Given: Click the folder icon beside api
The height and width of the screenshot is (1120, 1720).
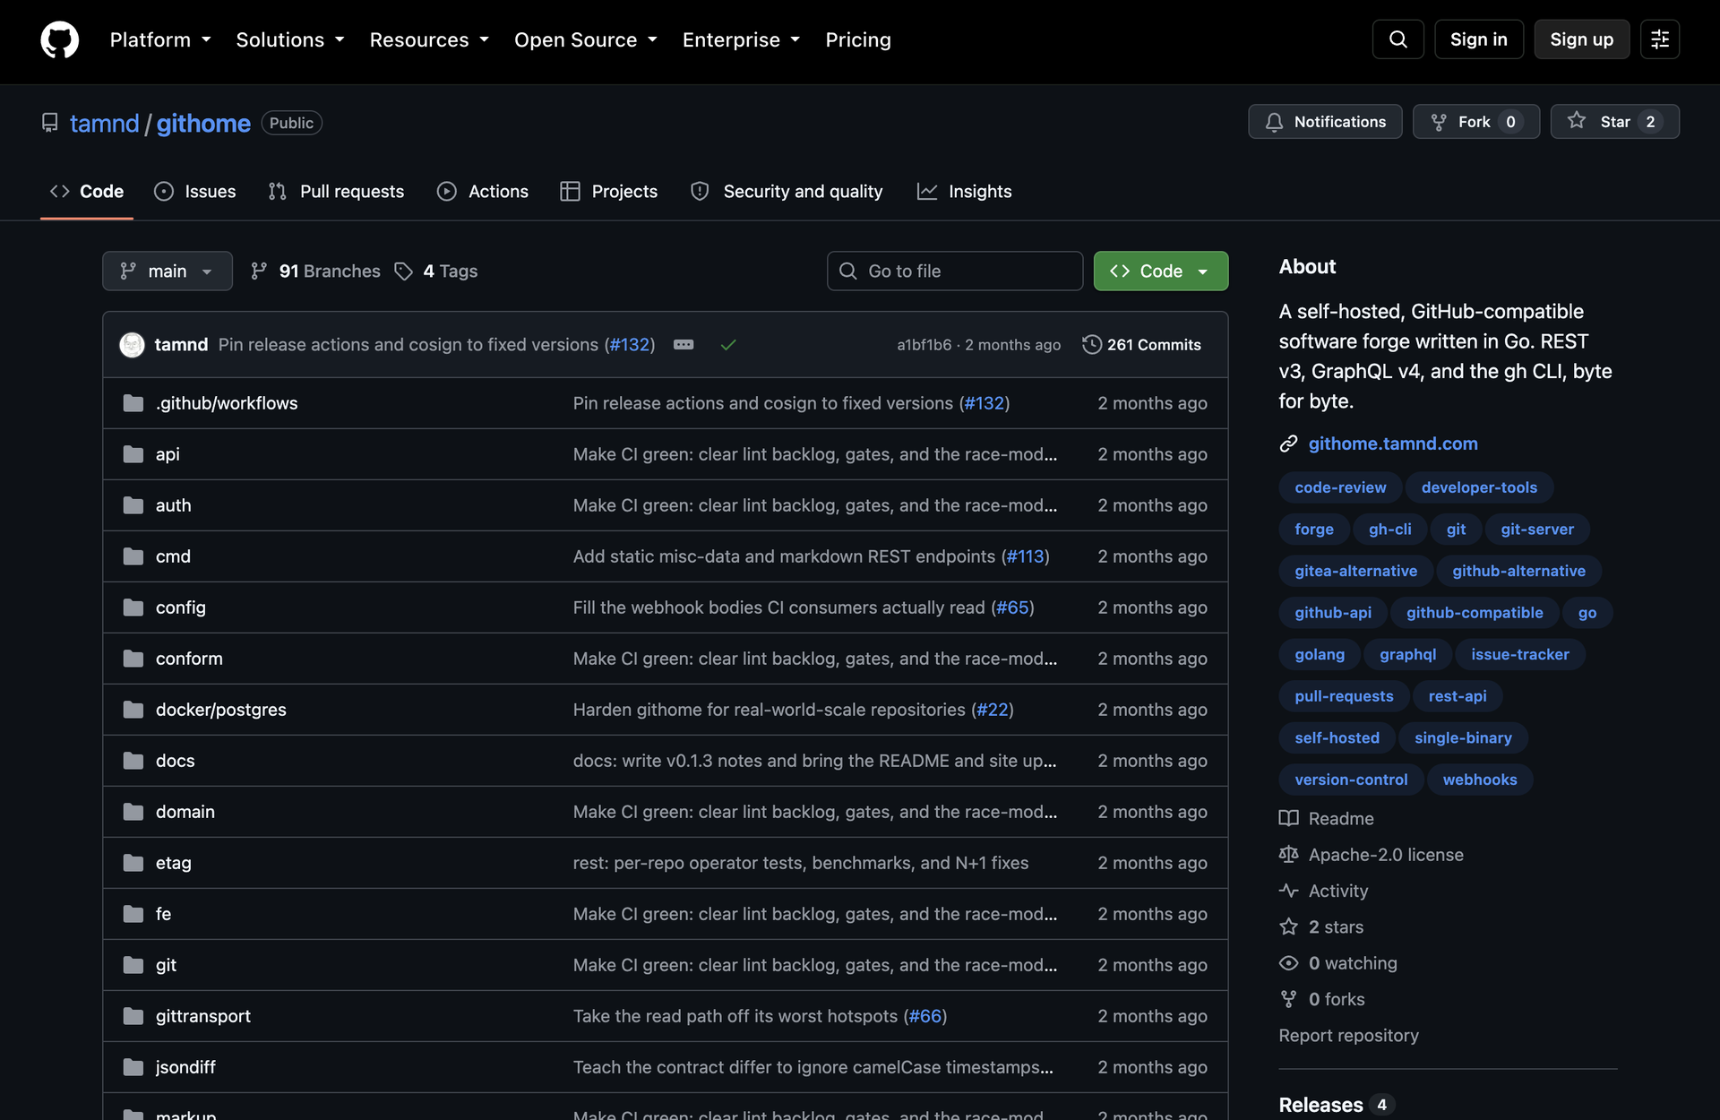Looking at the screenshot, I should [133, 454].
